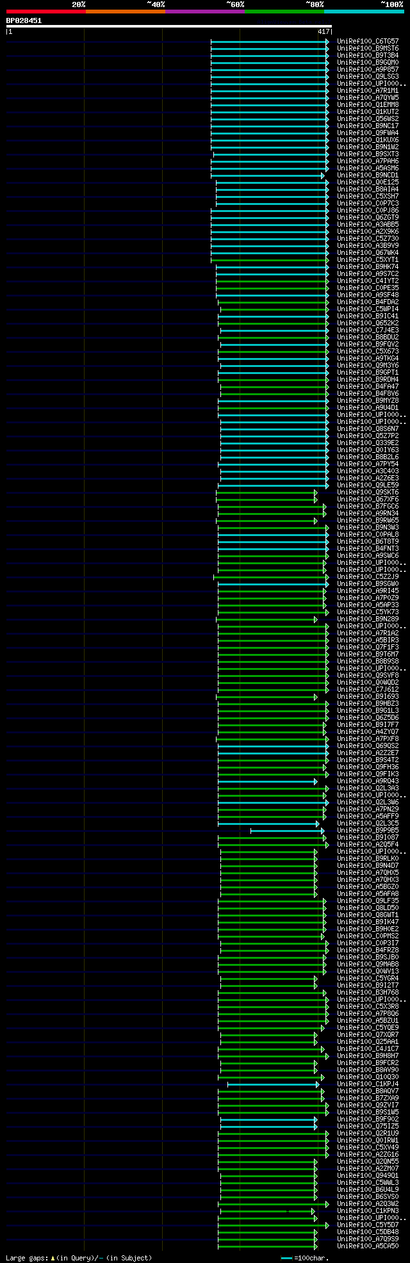The height and width of the screenshot is (1263, 410).
Task: Select the query name BP028451
Action: [24, 20]
